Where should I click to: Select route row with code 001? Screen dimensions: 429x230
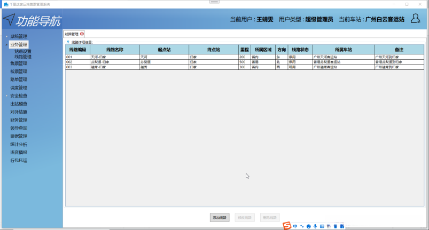(245, 57)
